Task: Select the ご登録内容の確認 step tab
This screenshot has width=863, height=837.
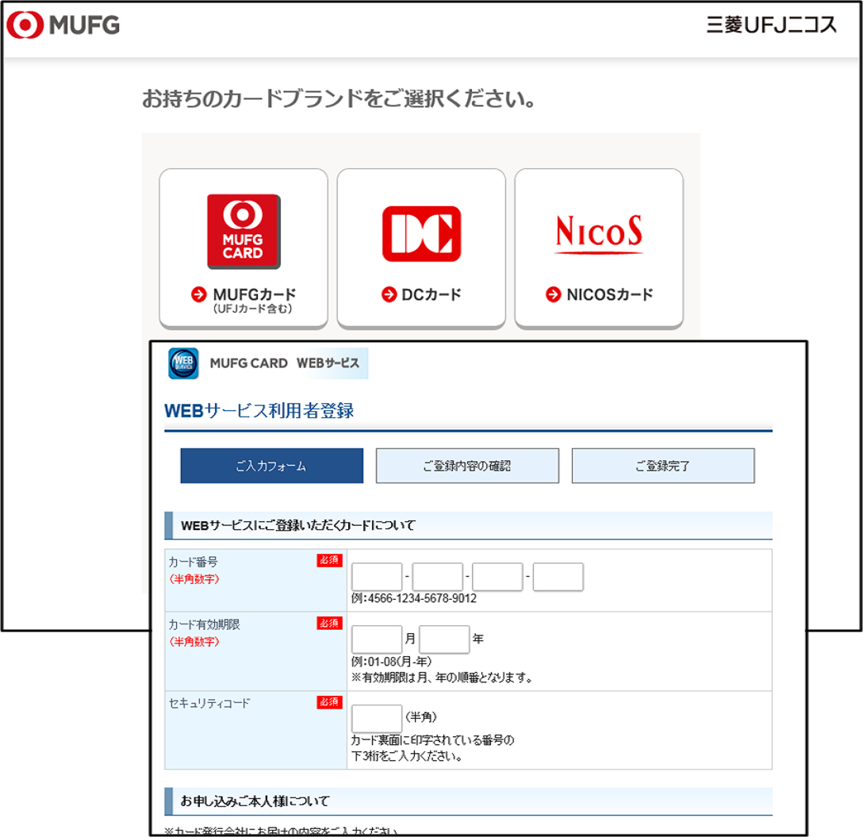Action: [x=467, y=466]
